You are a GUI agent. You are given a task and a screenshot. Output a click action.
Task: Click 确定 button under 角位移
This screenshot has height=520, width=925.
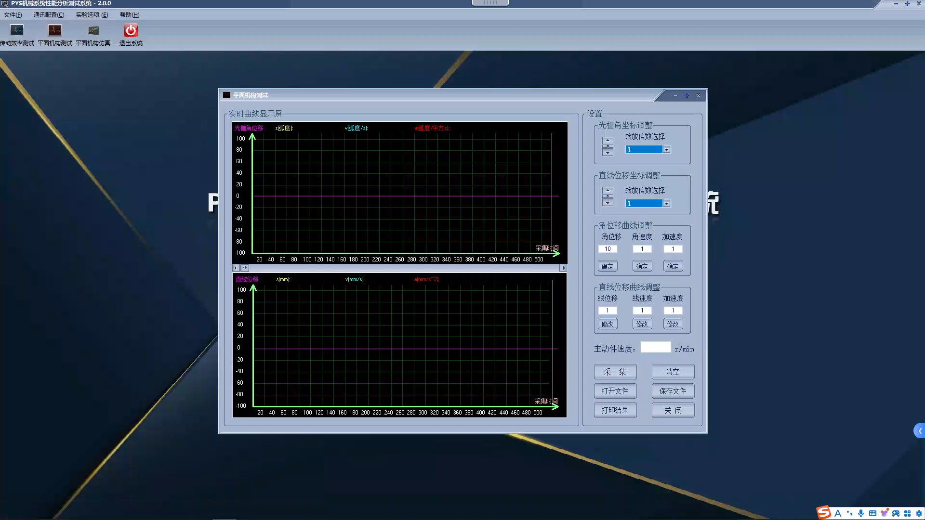(x=608, y=266)
